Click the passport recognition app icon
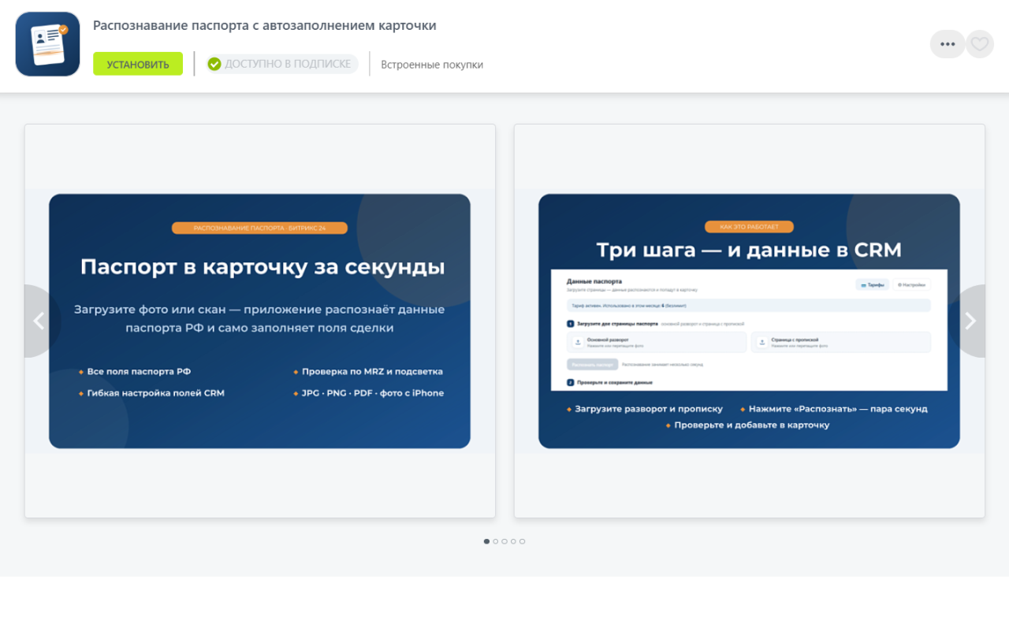The image size is (1009, 620). click(x=48, y=44)
